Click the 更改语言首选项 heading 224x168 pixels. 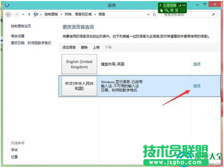coord(78,27)
